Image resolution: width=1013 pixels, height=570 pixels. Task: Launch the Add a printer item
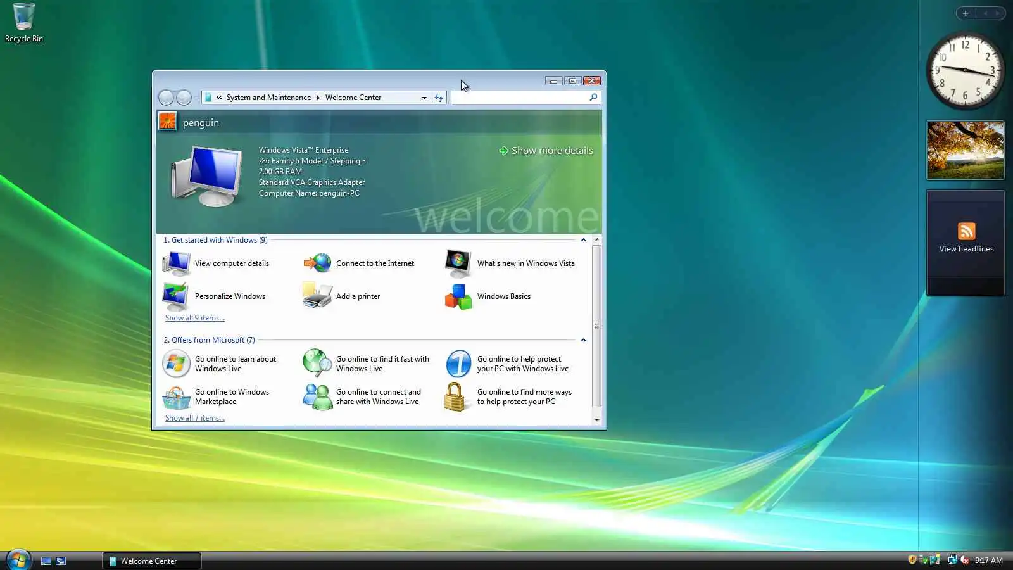click(x=341, y=296)
